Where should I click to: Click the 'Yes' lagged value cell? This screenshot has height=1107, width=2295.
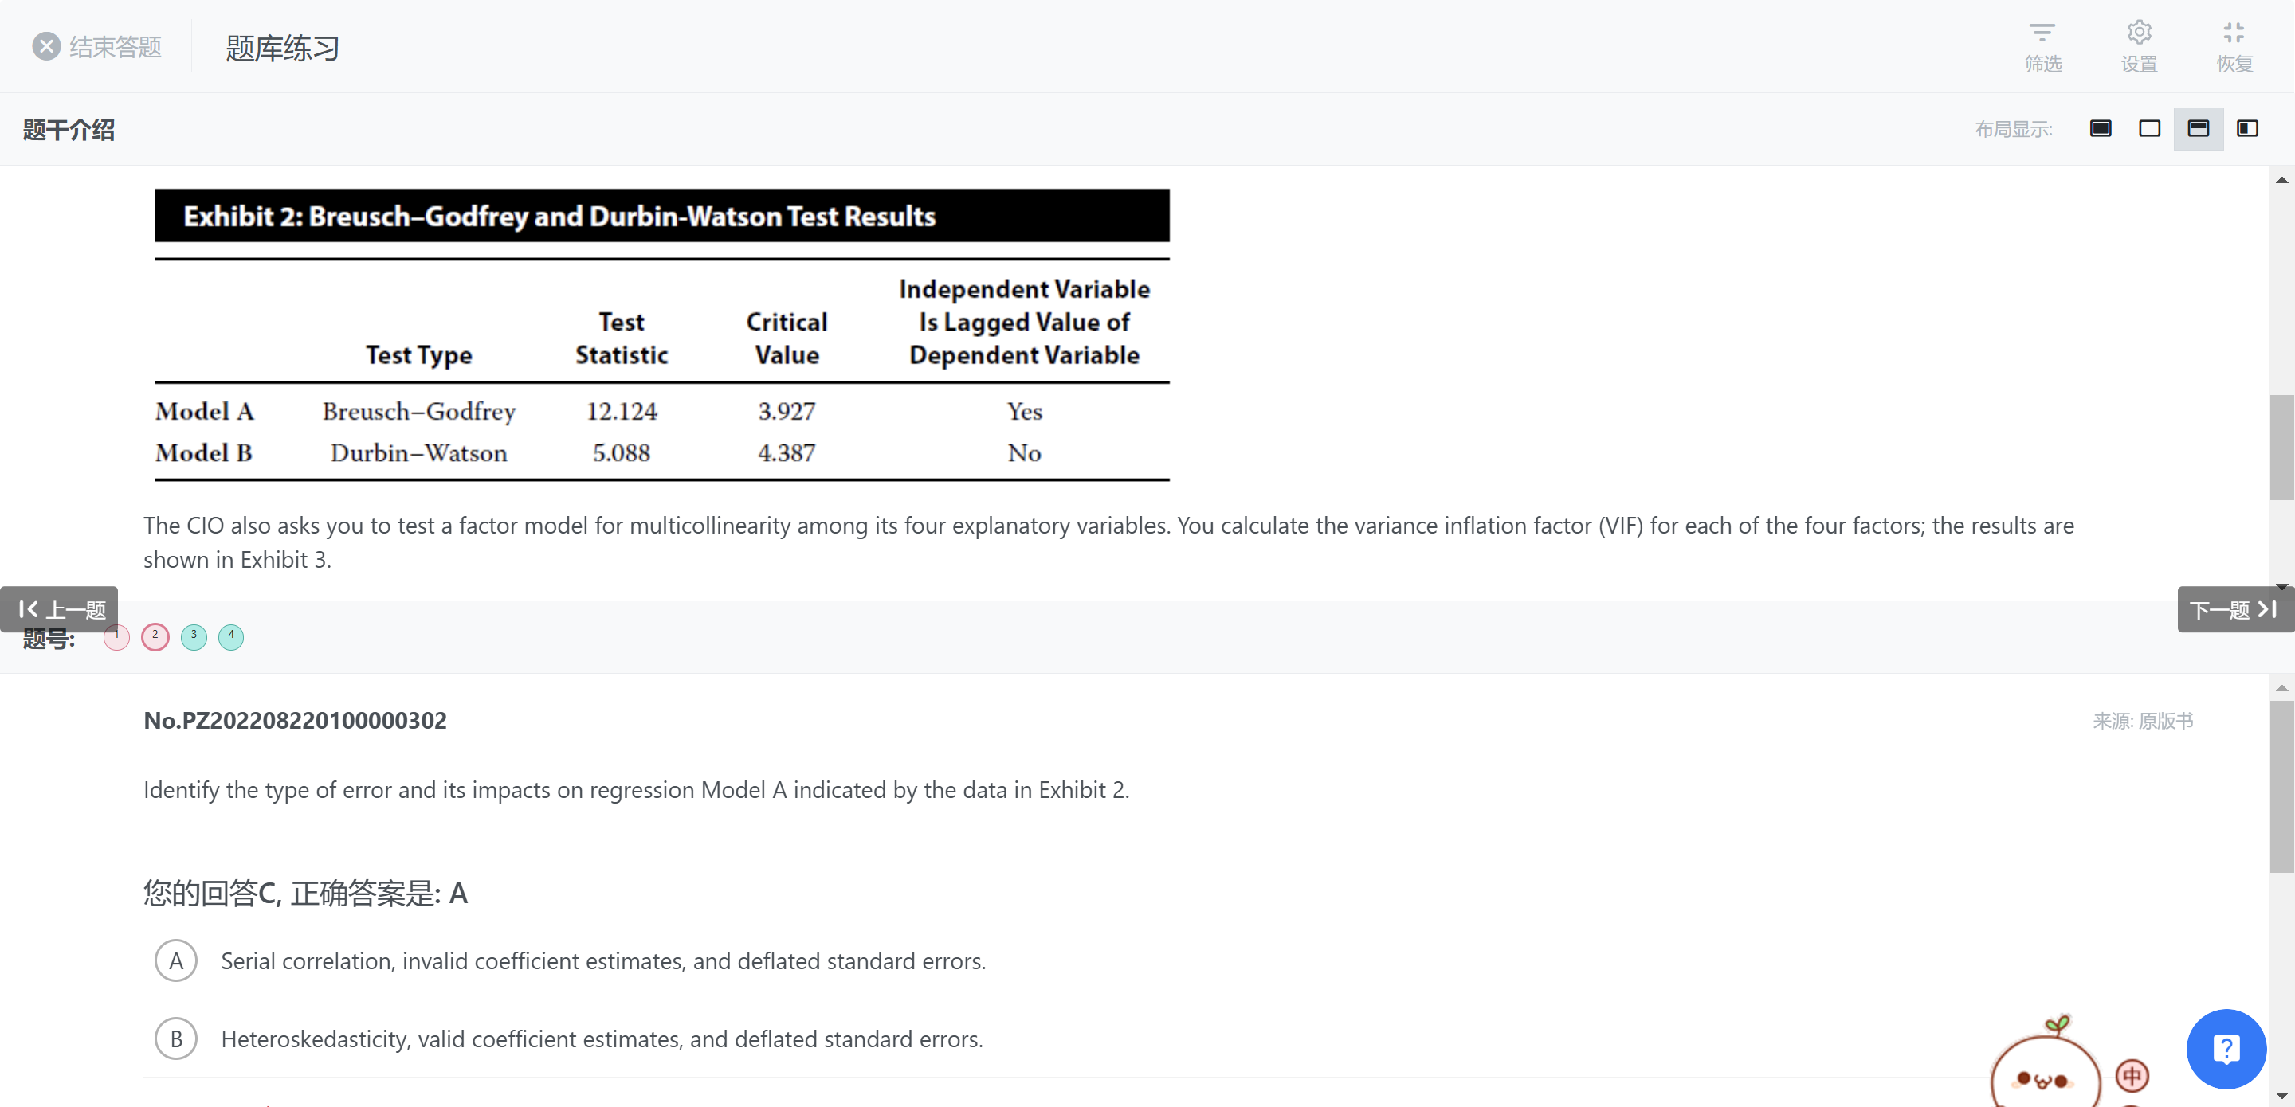1025,412
